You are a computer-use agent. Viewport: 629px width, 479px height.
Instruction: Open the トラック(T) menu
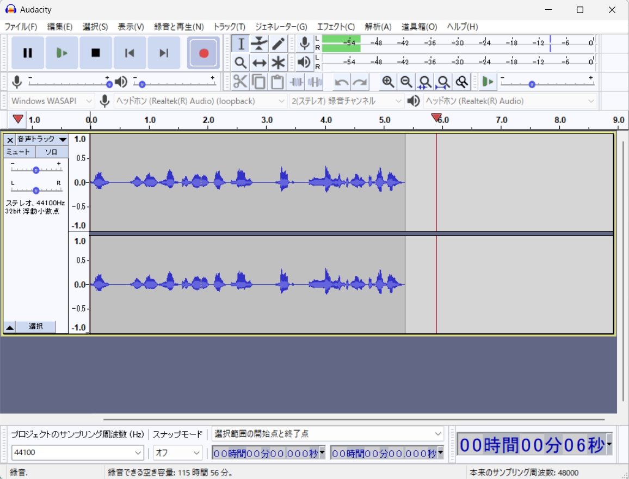pos(229,26)
